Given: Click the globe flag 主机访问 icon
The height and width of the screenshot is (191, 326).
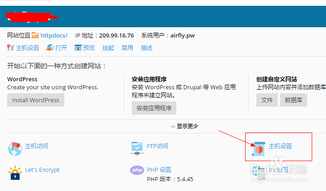Looking at the screenshot, I should click(15, 149).
